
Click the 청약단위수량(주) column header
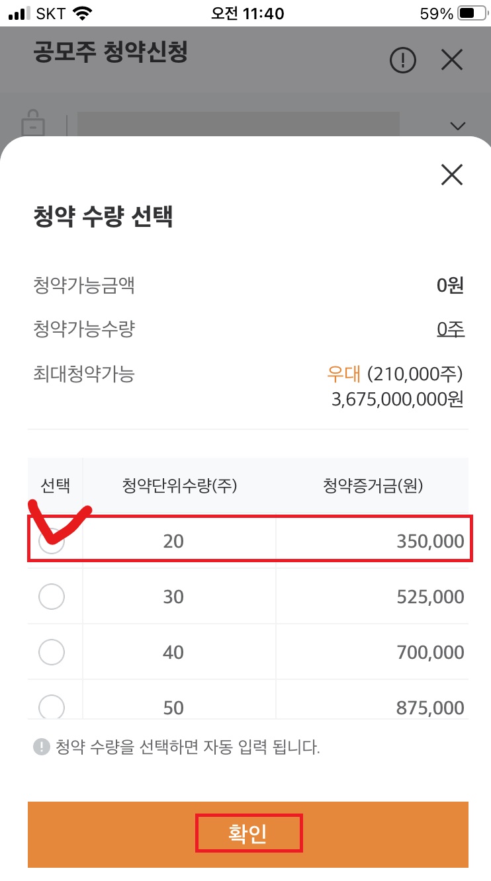[179, 485]
